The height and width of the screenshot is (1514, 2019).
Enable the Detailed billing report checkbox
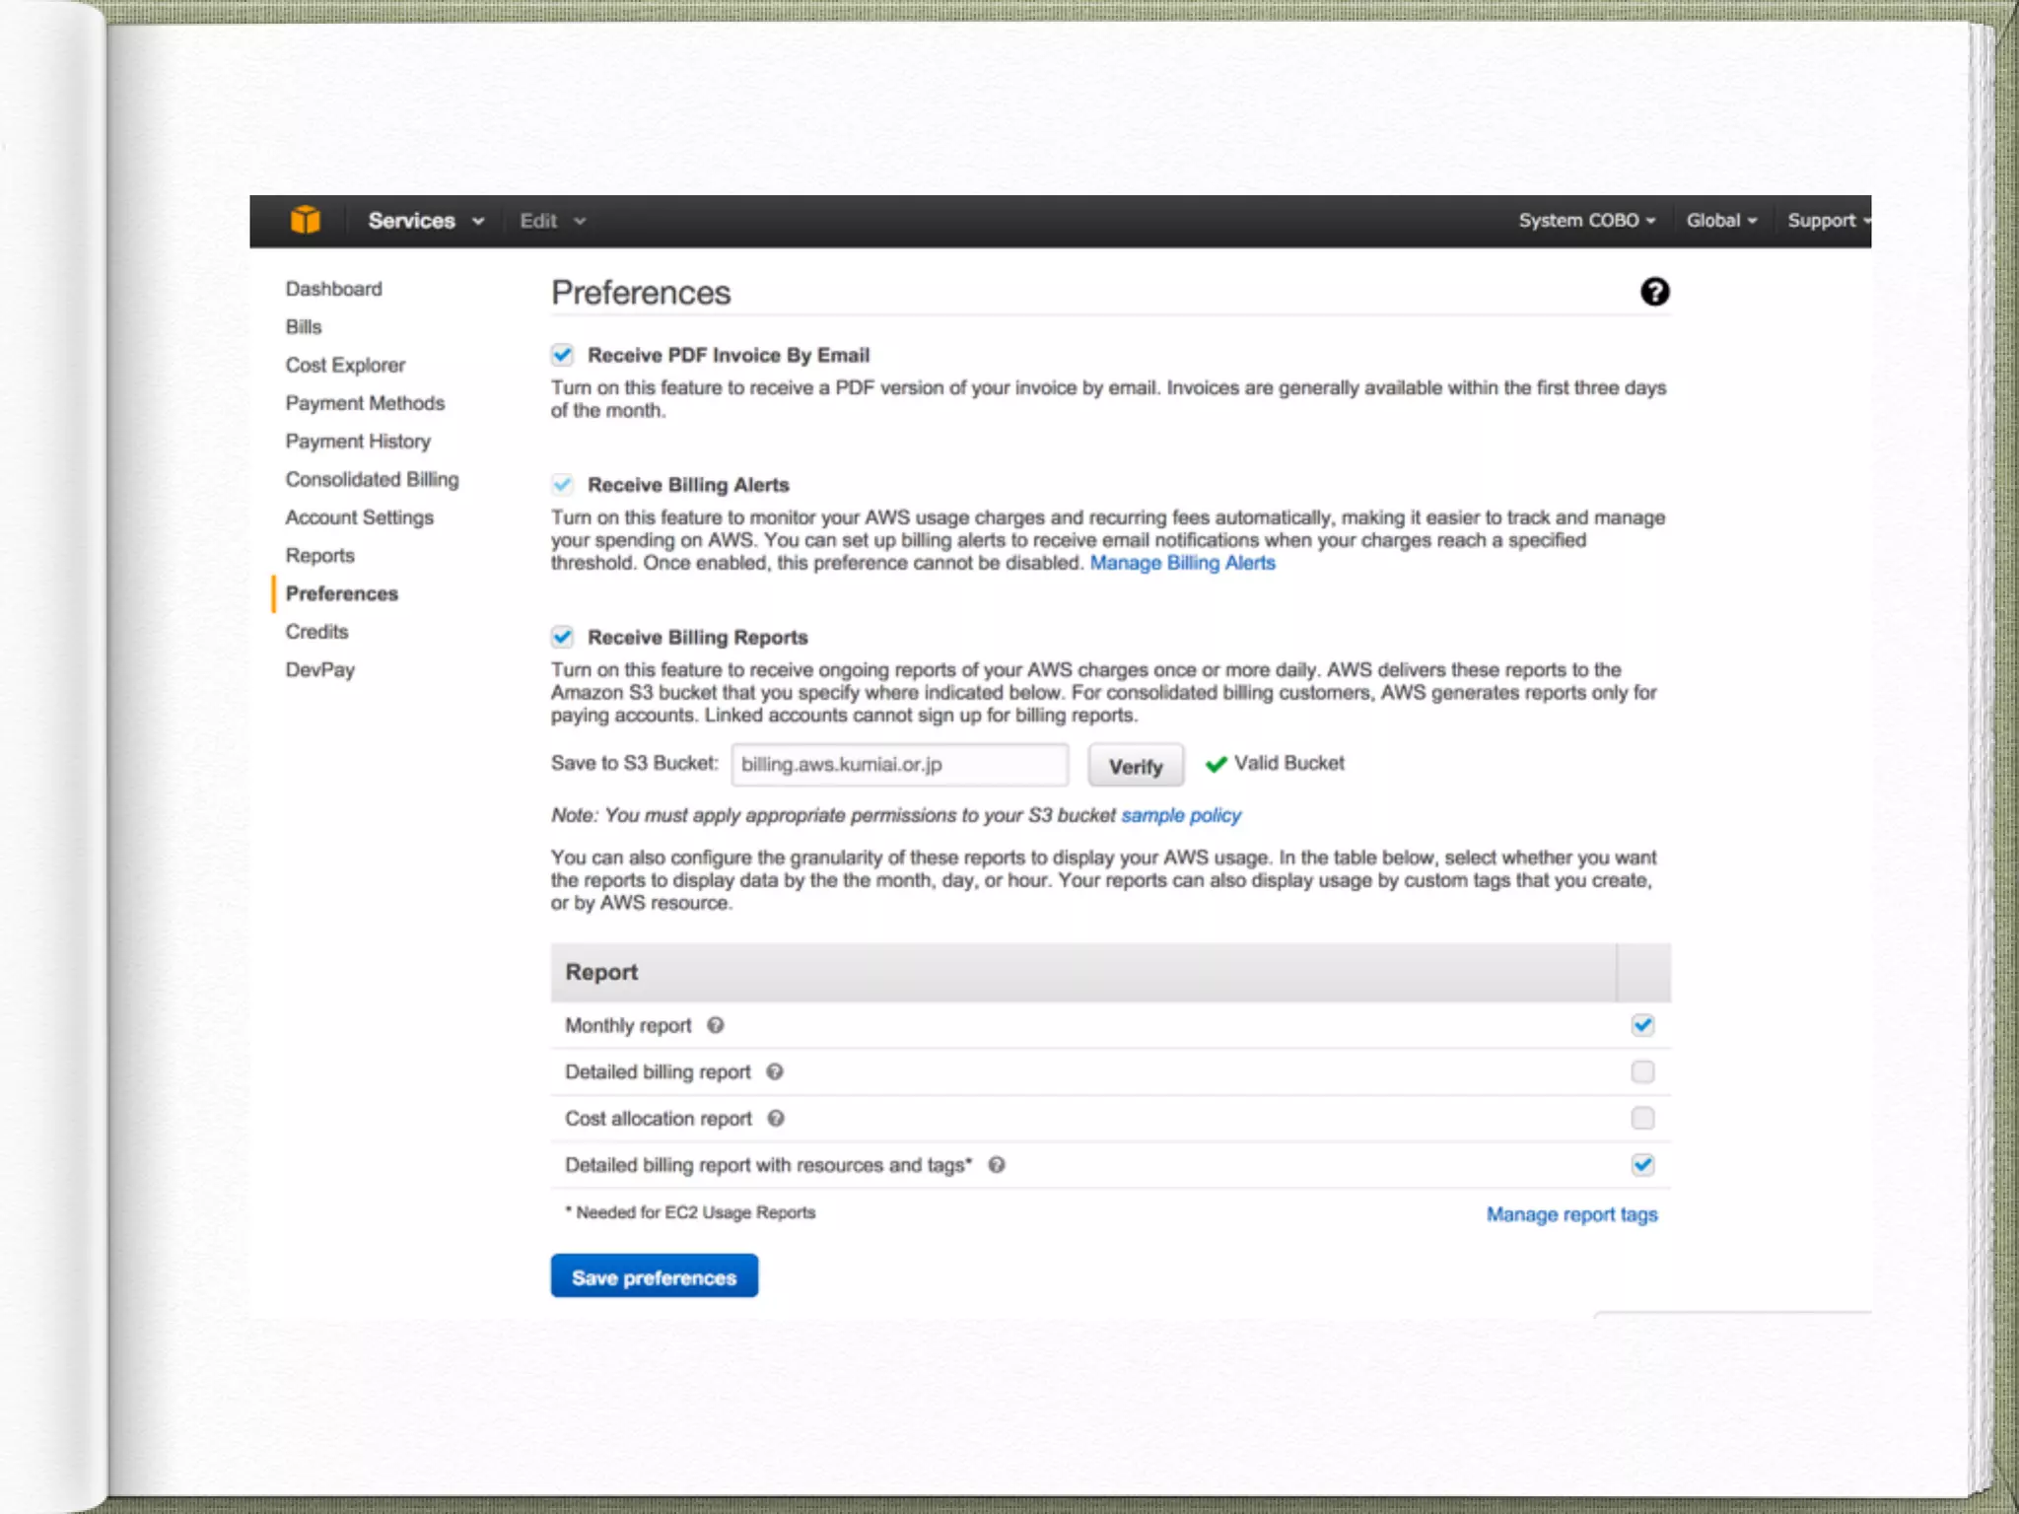click(1642, 1071)
